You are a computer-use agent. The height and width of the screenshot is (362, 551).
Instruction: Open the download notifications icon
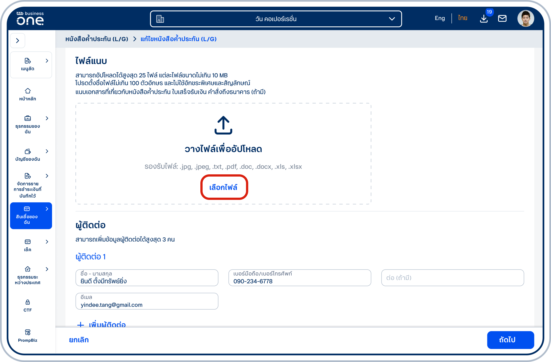point(484,19)
